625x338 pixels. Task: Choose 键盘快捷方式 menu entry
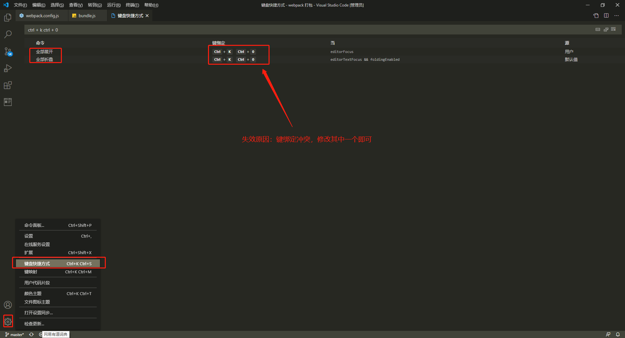pos(58,264)
